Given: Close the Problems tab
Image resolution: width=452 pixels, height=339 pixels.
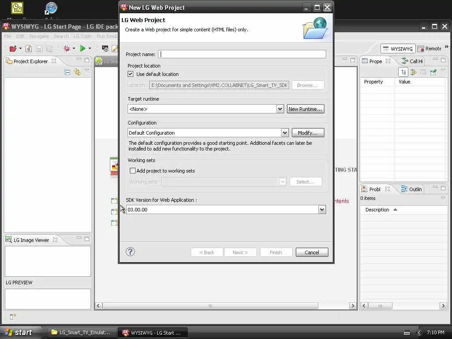Looking at the screenshot, I should 388,189.
